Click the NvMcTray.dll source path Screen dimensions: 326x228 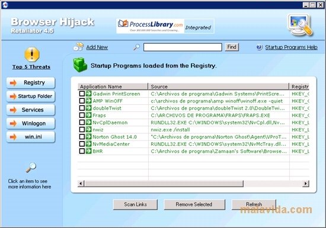(x=218, y=144)
